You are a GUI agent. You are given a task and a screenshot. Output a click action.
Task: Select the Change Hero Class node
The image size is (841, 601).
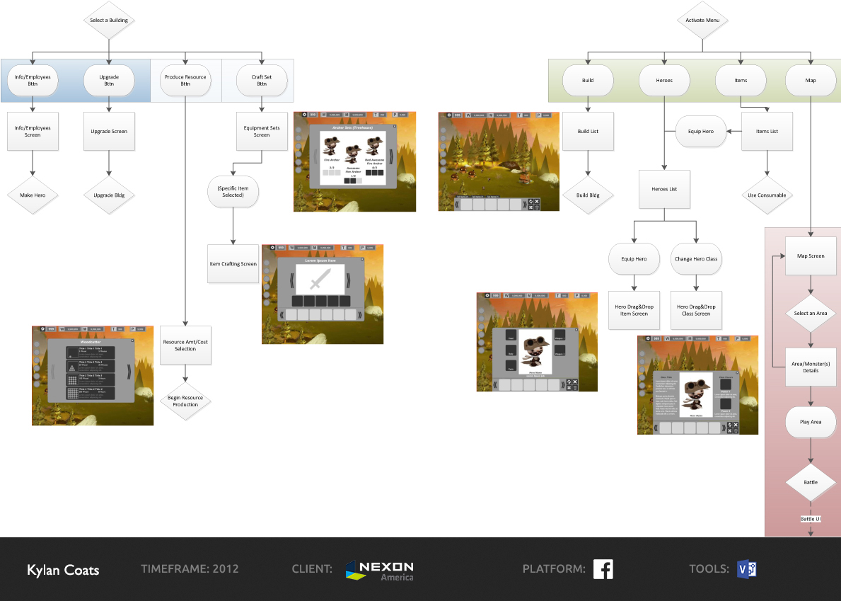[696, 258]
